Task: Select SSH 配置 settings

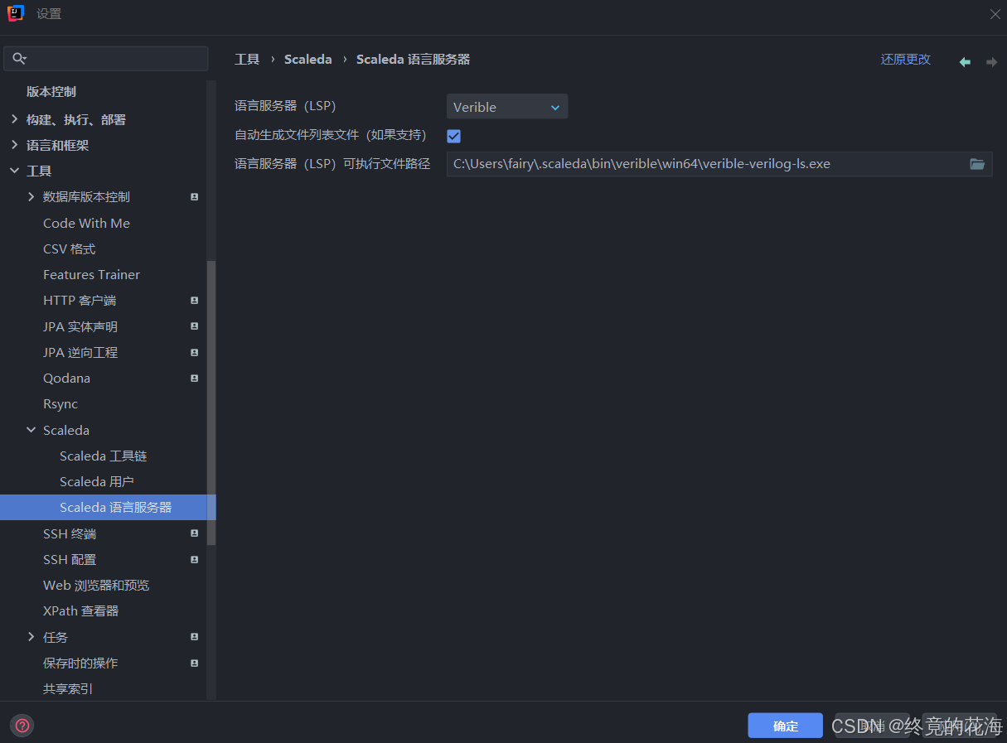Action: coord(70,559)
